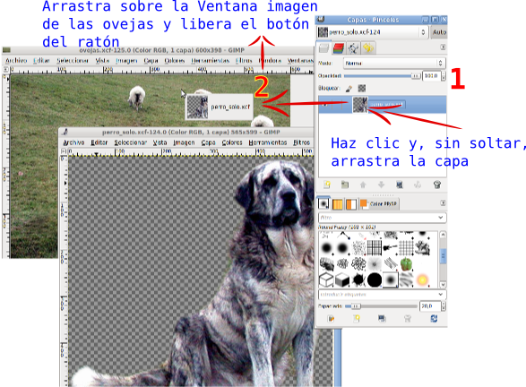Toggle visibility eye of the perro_solo layer
The image size is (526, 387).
pos(324,105)
